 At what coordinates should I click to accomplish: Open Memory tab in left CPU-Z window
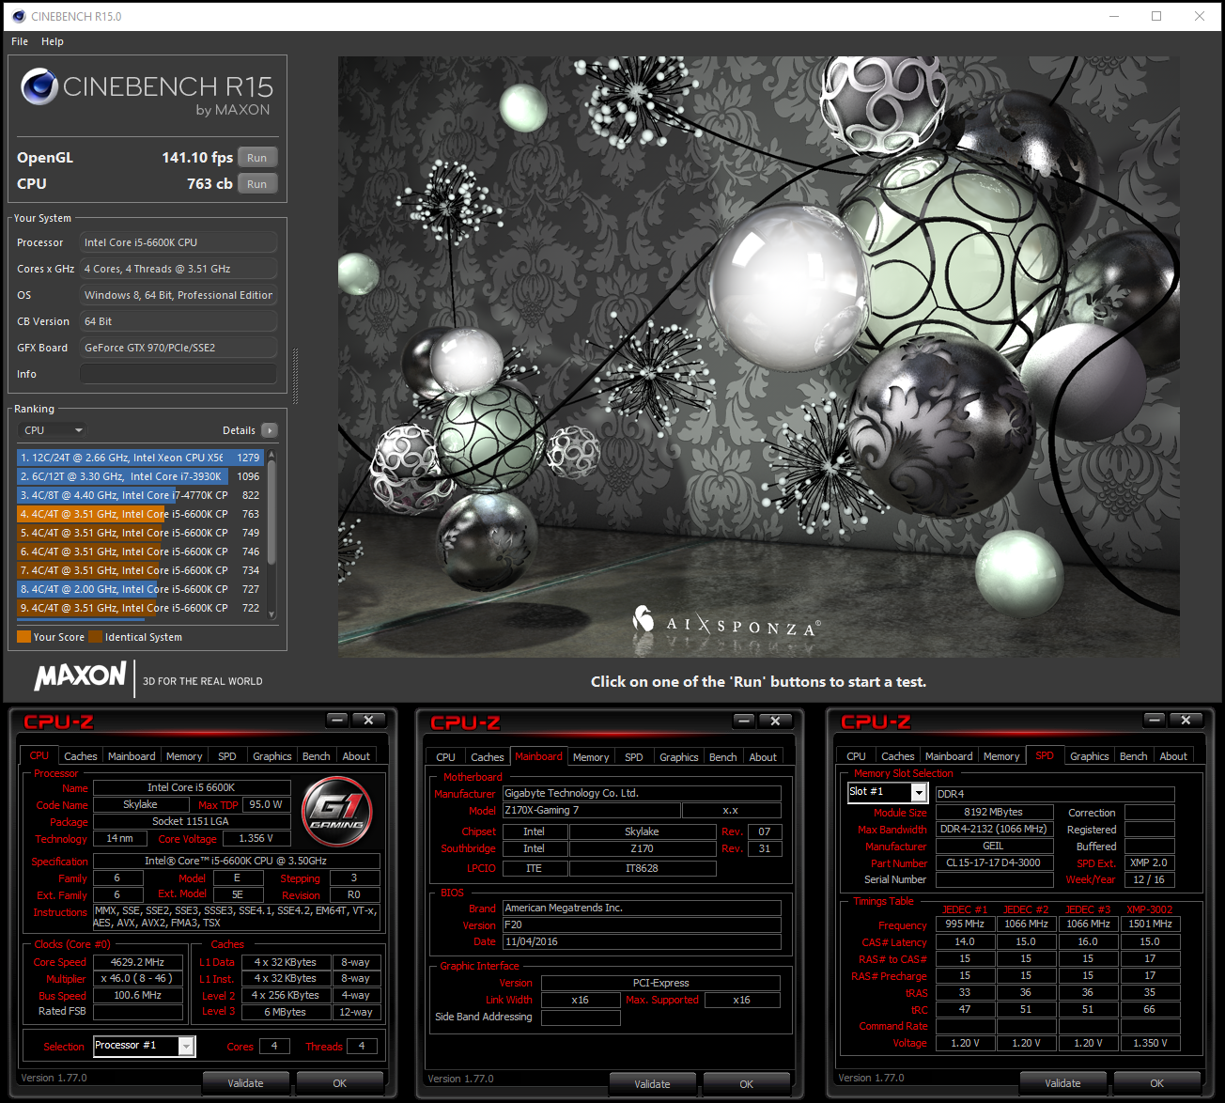[x=184, y=756]
